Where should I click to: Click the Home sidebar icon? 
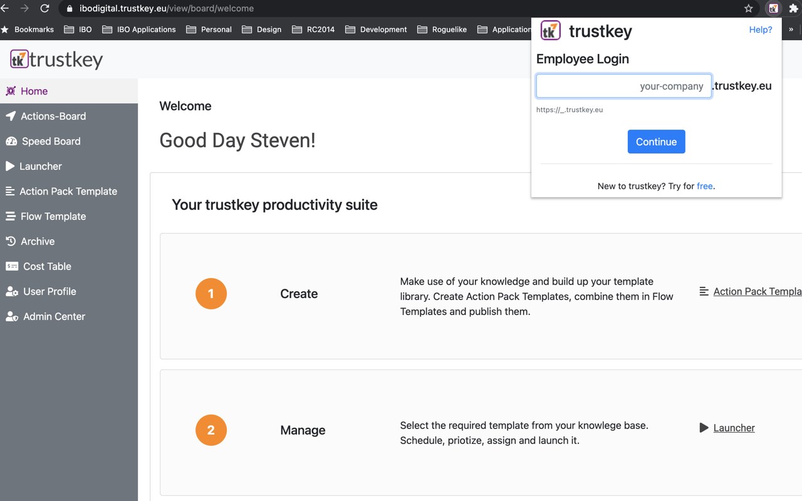[x=11, y=91]
